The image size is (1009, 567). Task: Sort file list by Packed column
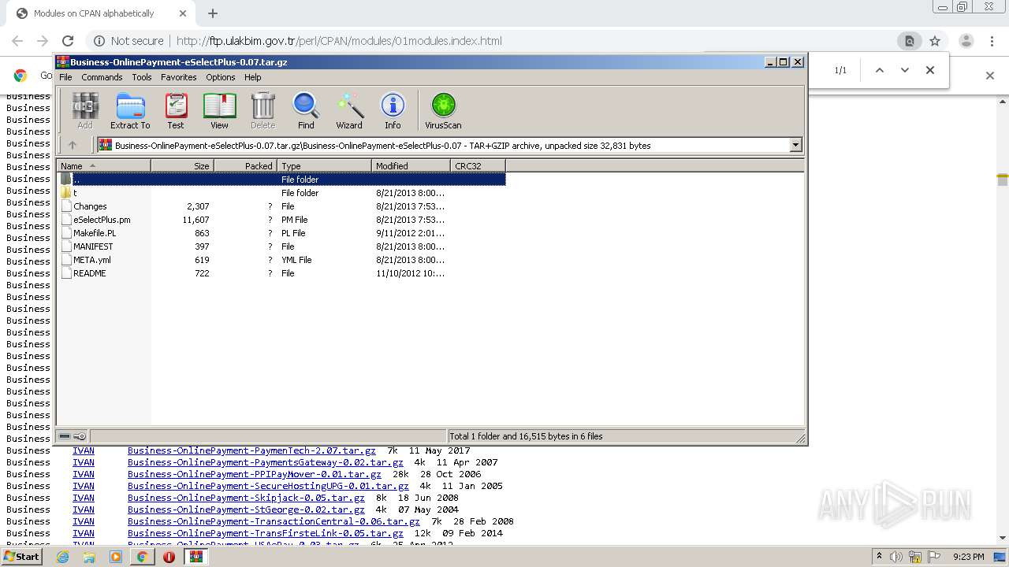245,166
